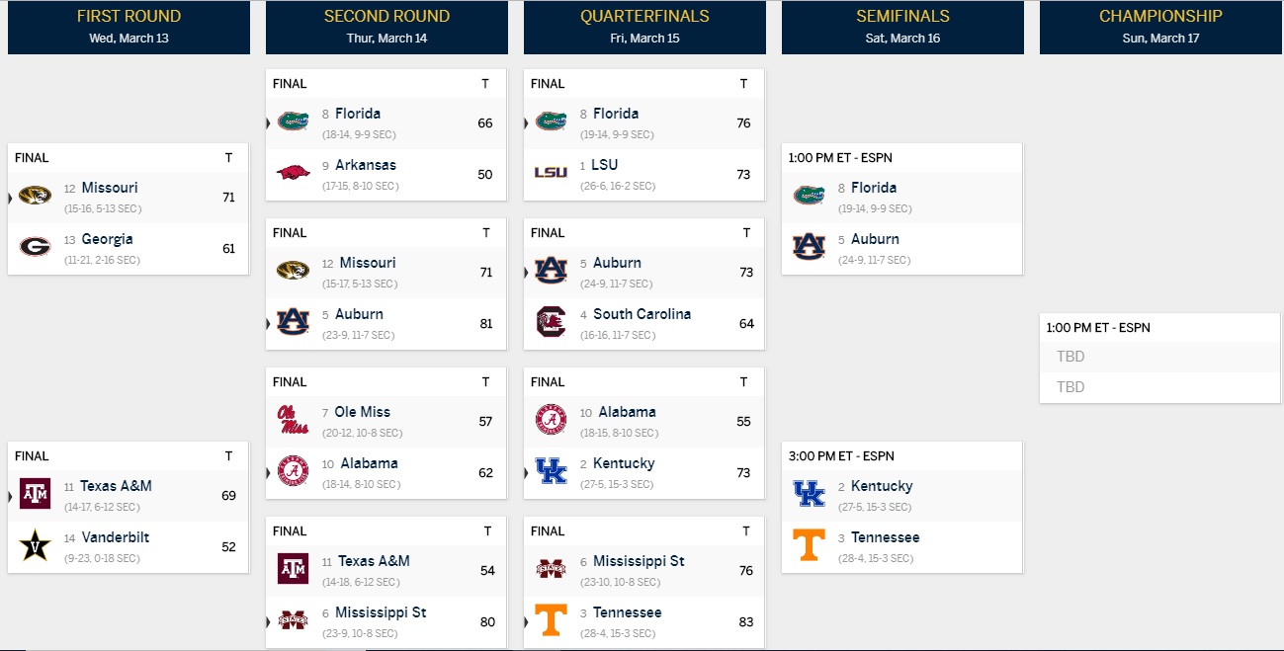The width and height of the screenshot is (1284, 651).
Task: Select the First Round header
Action: 128,27
